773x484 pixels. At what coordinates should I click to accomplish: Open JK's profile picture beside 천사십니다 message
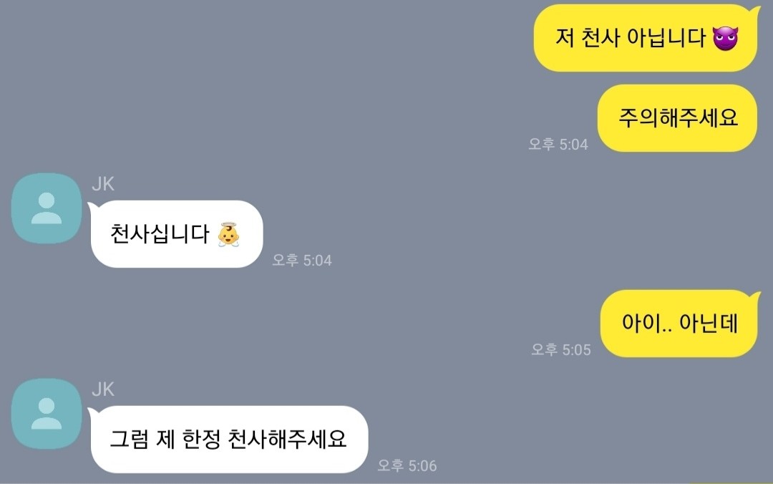[x=47, y=208]
